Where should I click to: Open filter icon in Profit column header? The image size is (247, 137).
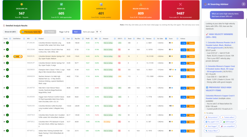click(x=92, y=39)
